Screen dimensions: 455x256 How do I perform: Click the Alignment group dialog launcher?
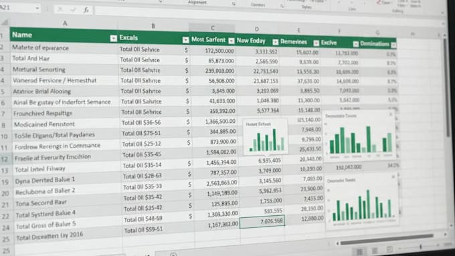(233, 4)
